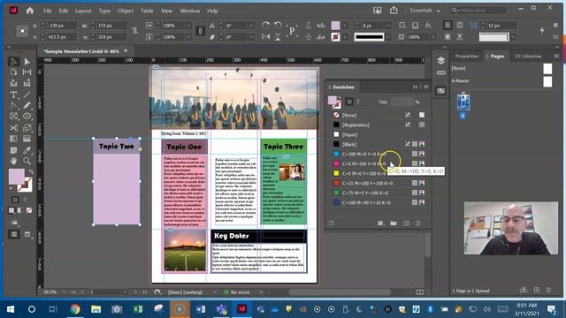Select the Rectangle Frame tool

click(x=13, y=117)
